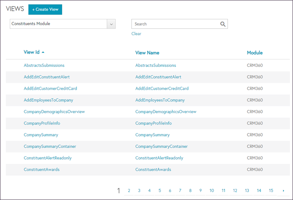Image resolution: width=293 pixels, height=200 pixels.
Task: Open ConstituentAlertReadonly view name link
Action: point(159,158)
